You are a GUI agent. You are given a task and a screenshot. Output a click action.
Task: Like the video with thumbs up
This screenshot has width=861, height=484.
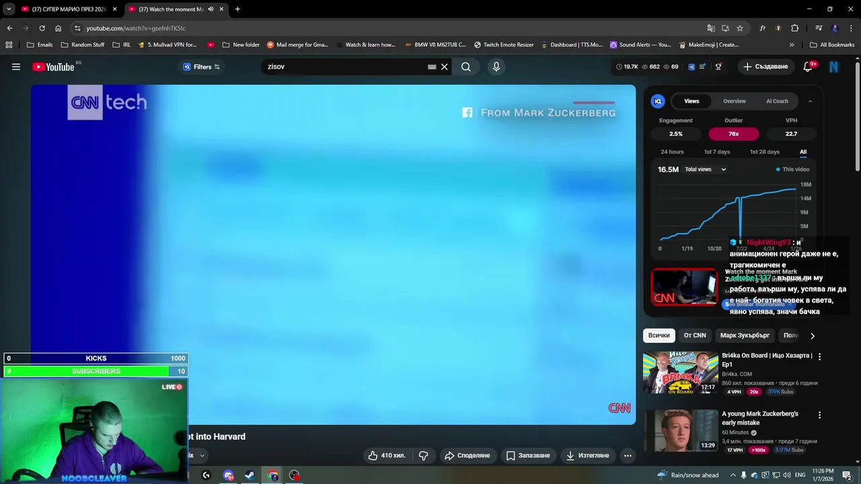387,455
